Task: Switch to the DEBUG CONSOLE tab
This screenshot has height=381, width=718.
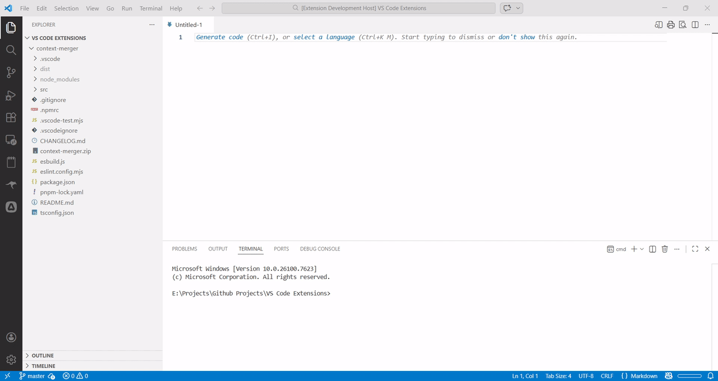Action: 320,249
